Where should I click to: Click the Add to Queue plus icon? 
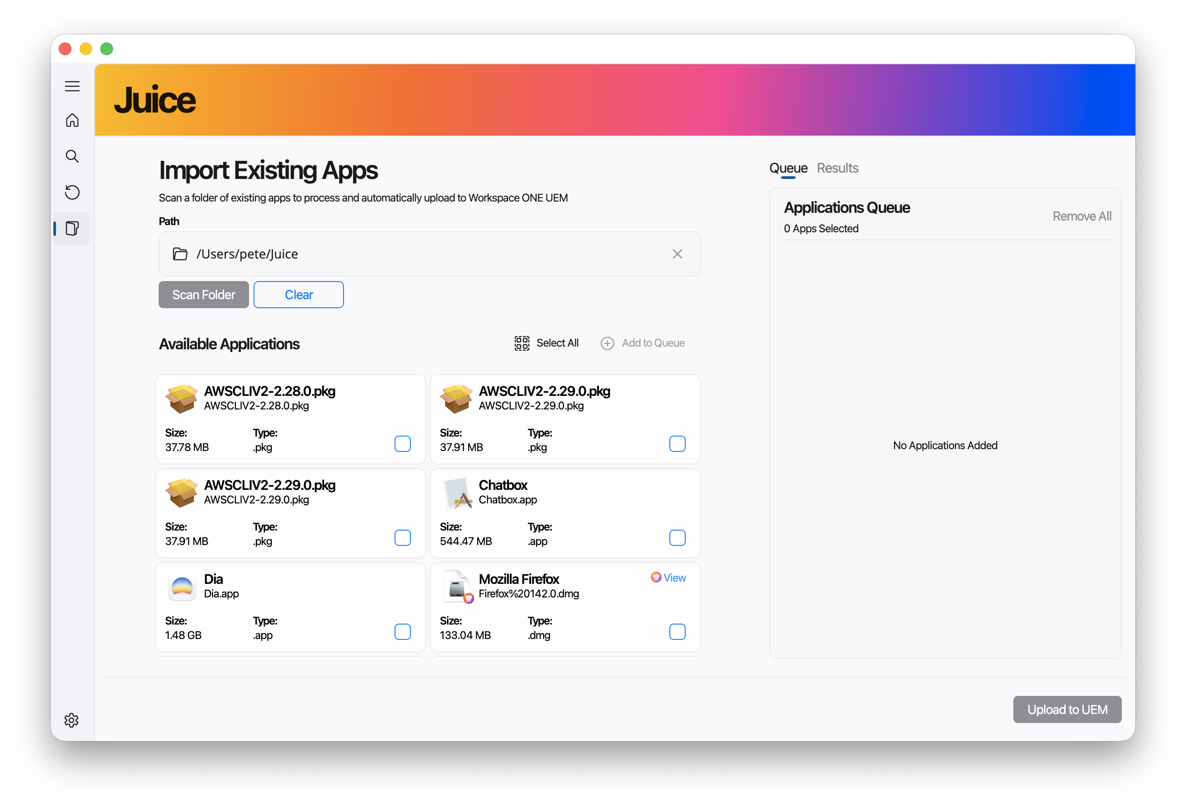point(607,343)
